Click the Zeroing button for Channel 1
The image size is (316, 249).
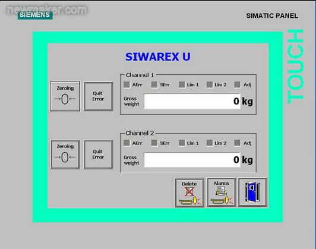pos(65,96)
